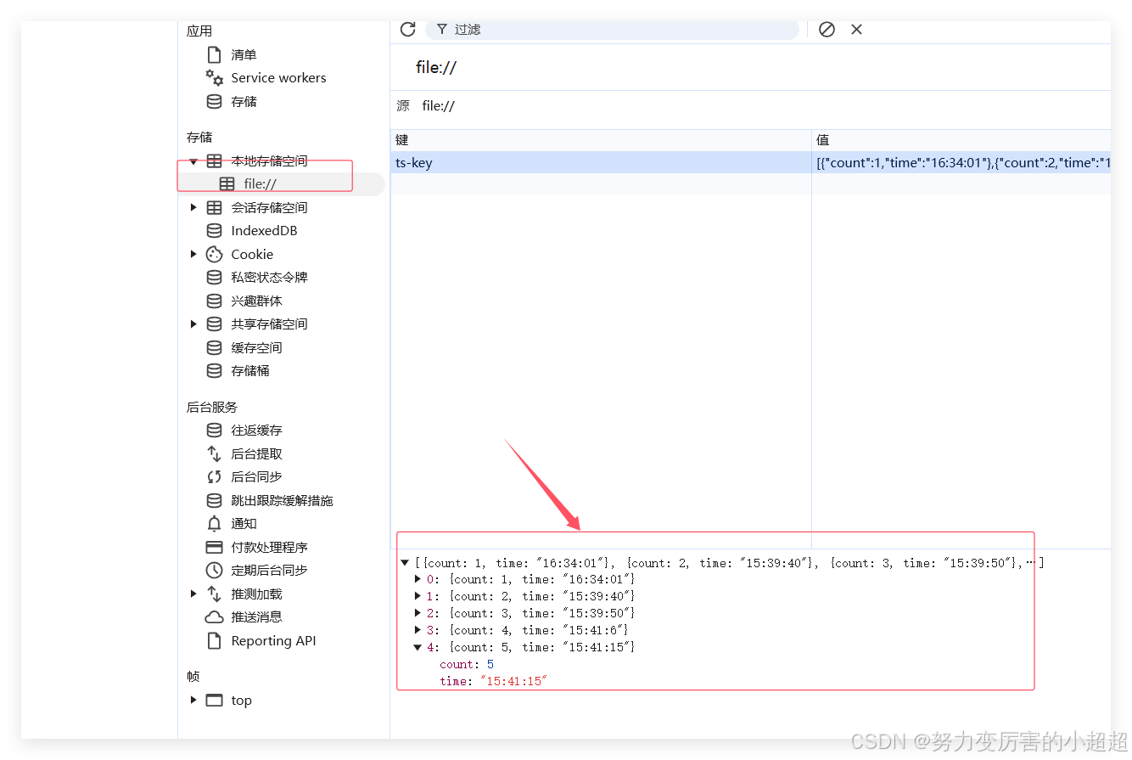Viewport: 1132px width, 760px height.
Task: Click the refresh icon in storage toolbar
Action: click(407, 30)
